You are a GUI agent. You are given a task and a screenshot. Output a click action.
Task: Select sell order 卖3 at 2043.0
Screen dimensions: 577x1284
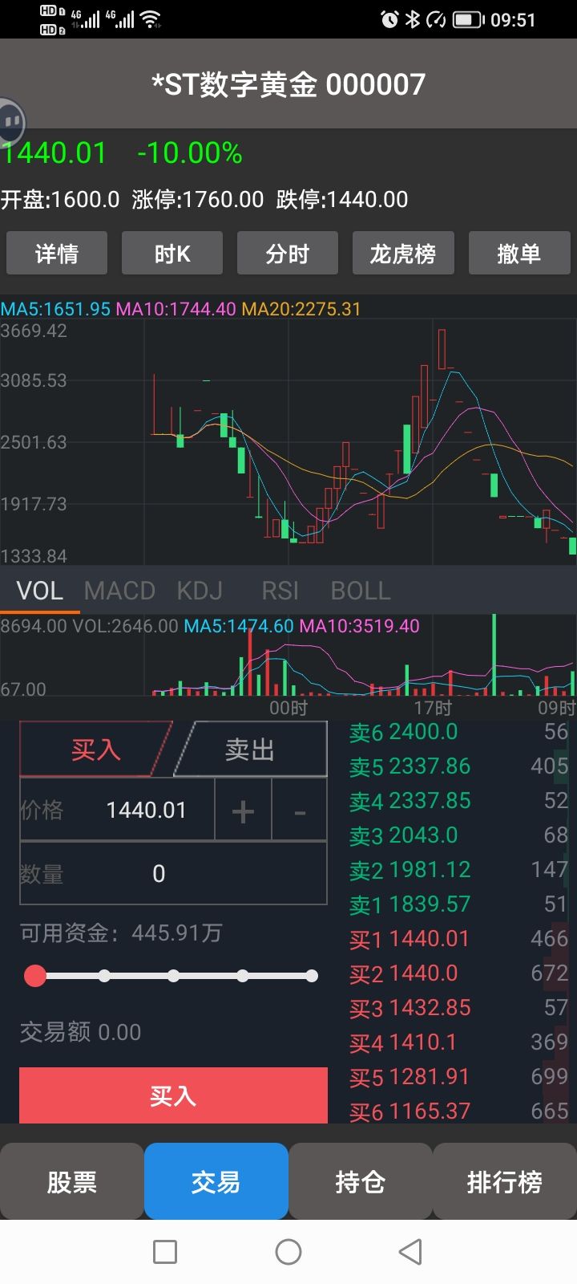tap(458, 835)
